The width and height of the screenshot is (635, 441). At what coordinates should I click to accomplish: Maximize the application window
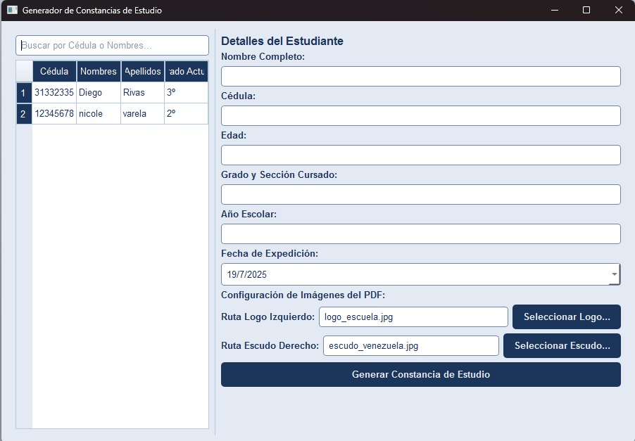click(586, 11)
